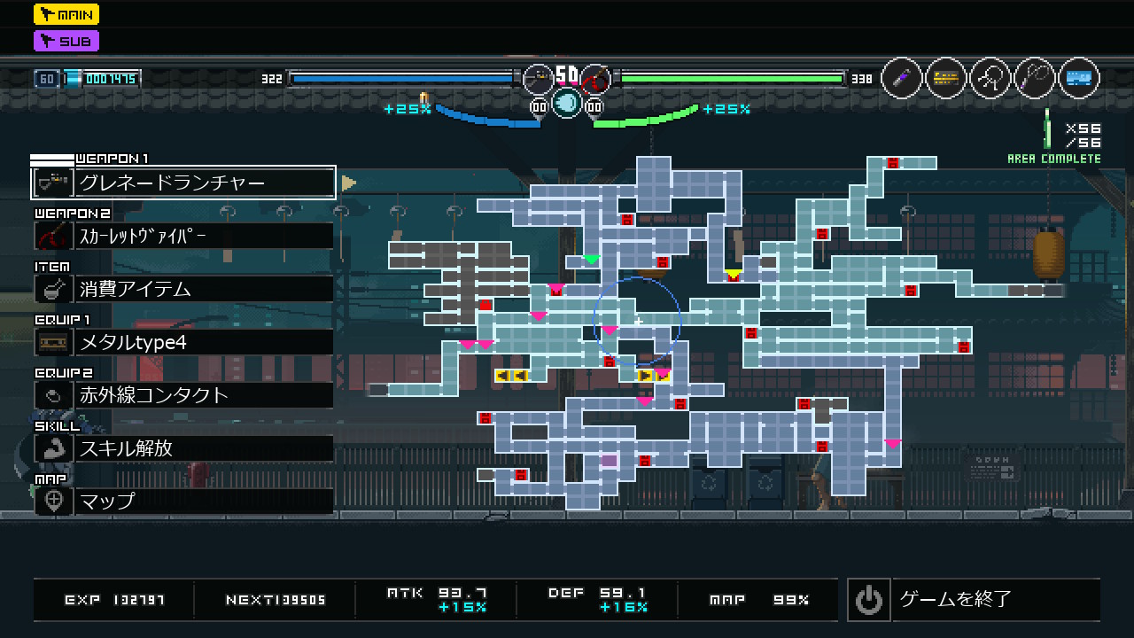Select the purple SUB tab
Viewport: 1134px width, 638px height.
click(66, 41)
